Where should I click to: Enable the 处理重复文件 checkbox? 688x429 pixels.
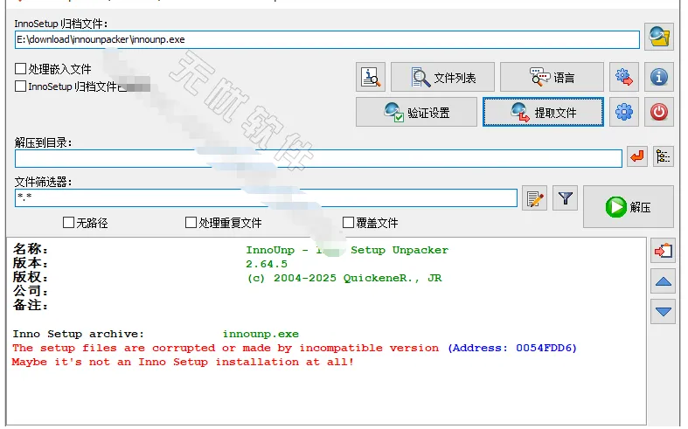pos(191,223)
